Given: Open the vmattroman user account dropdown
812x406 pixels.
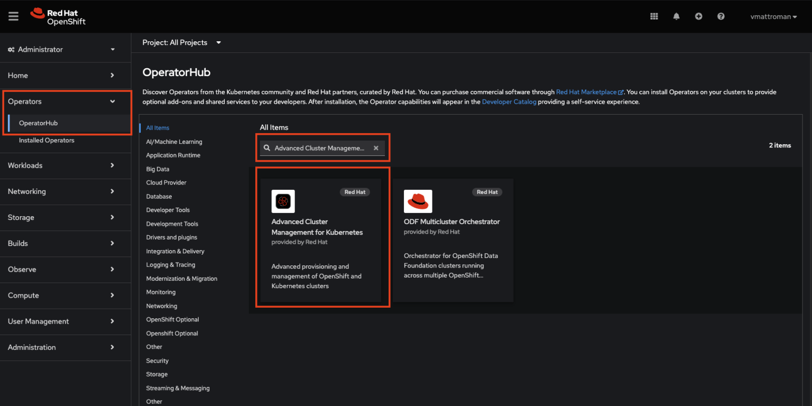Looking at the screenshot, I should [x=773, y=16].
